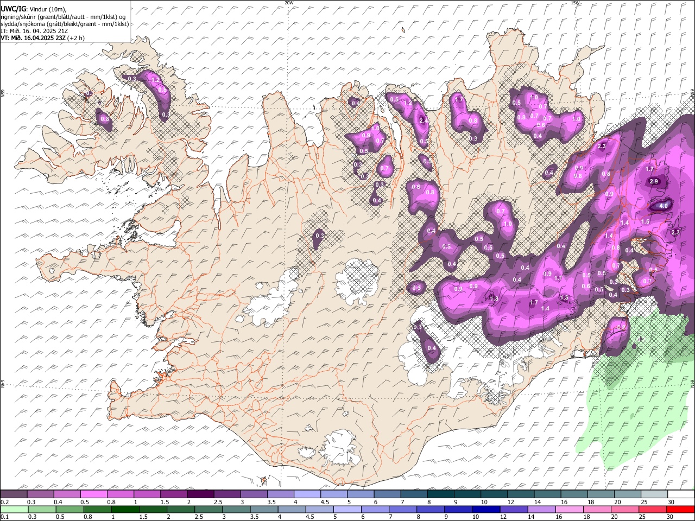
Task: Pick lower scale swatch between 4 and 4.5
Action: click(292, 509)
